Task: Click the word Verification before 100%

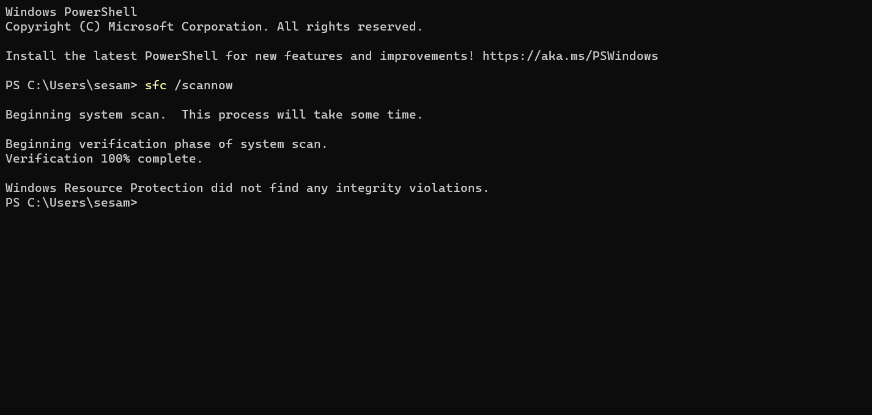Action: click(49, 159)
